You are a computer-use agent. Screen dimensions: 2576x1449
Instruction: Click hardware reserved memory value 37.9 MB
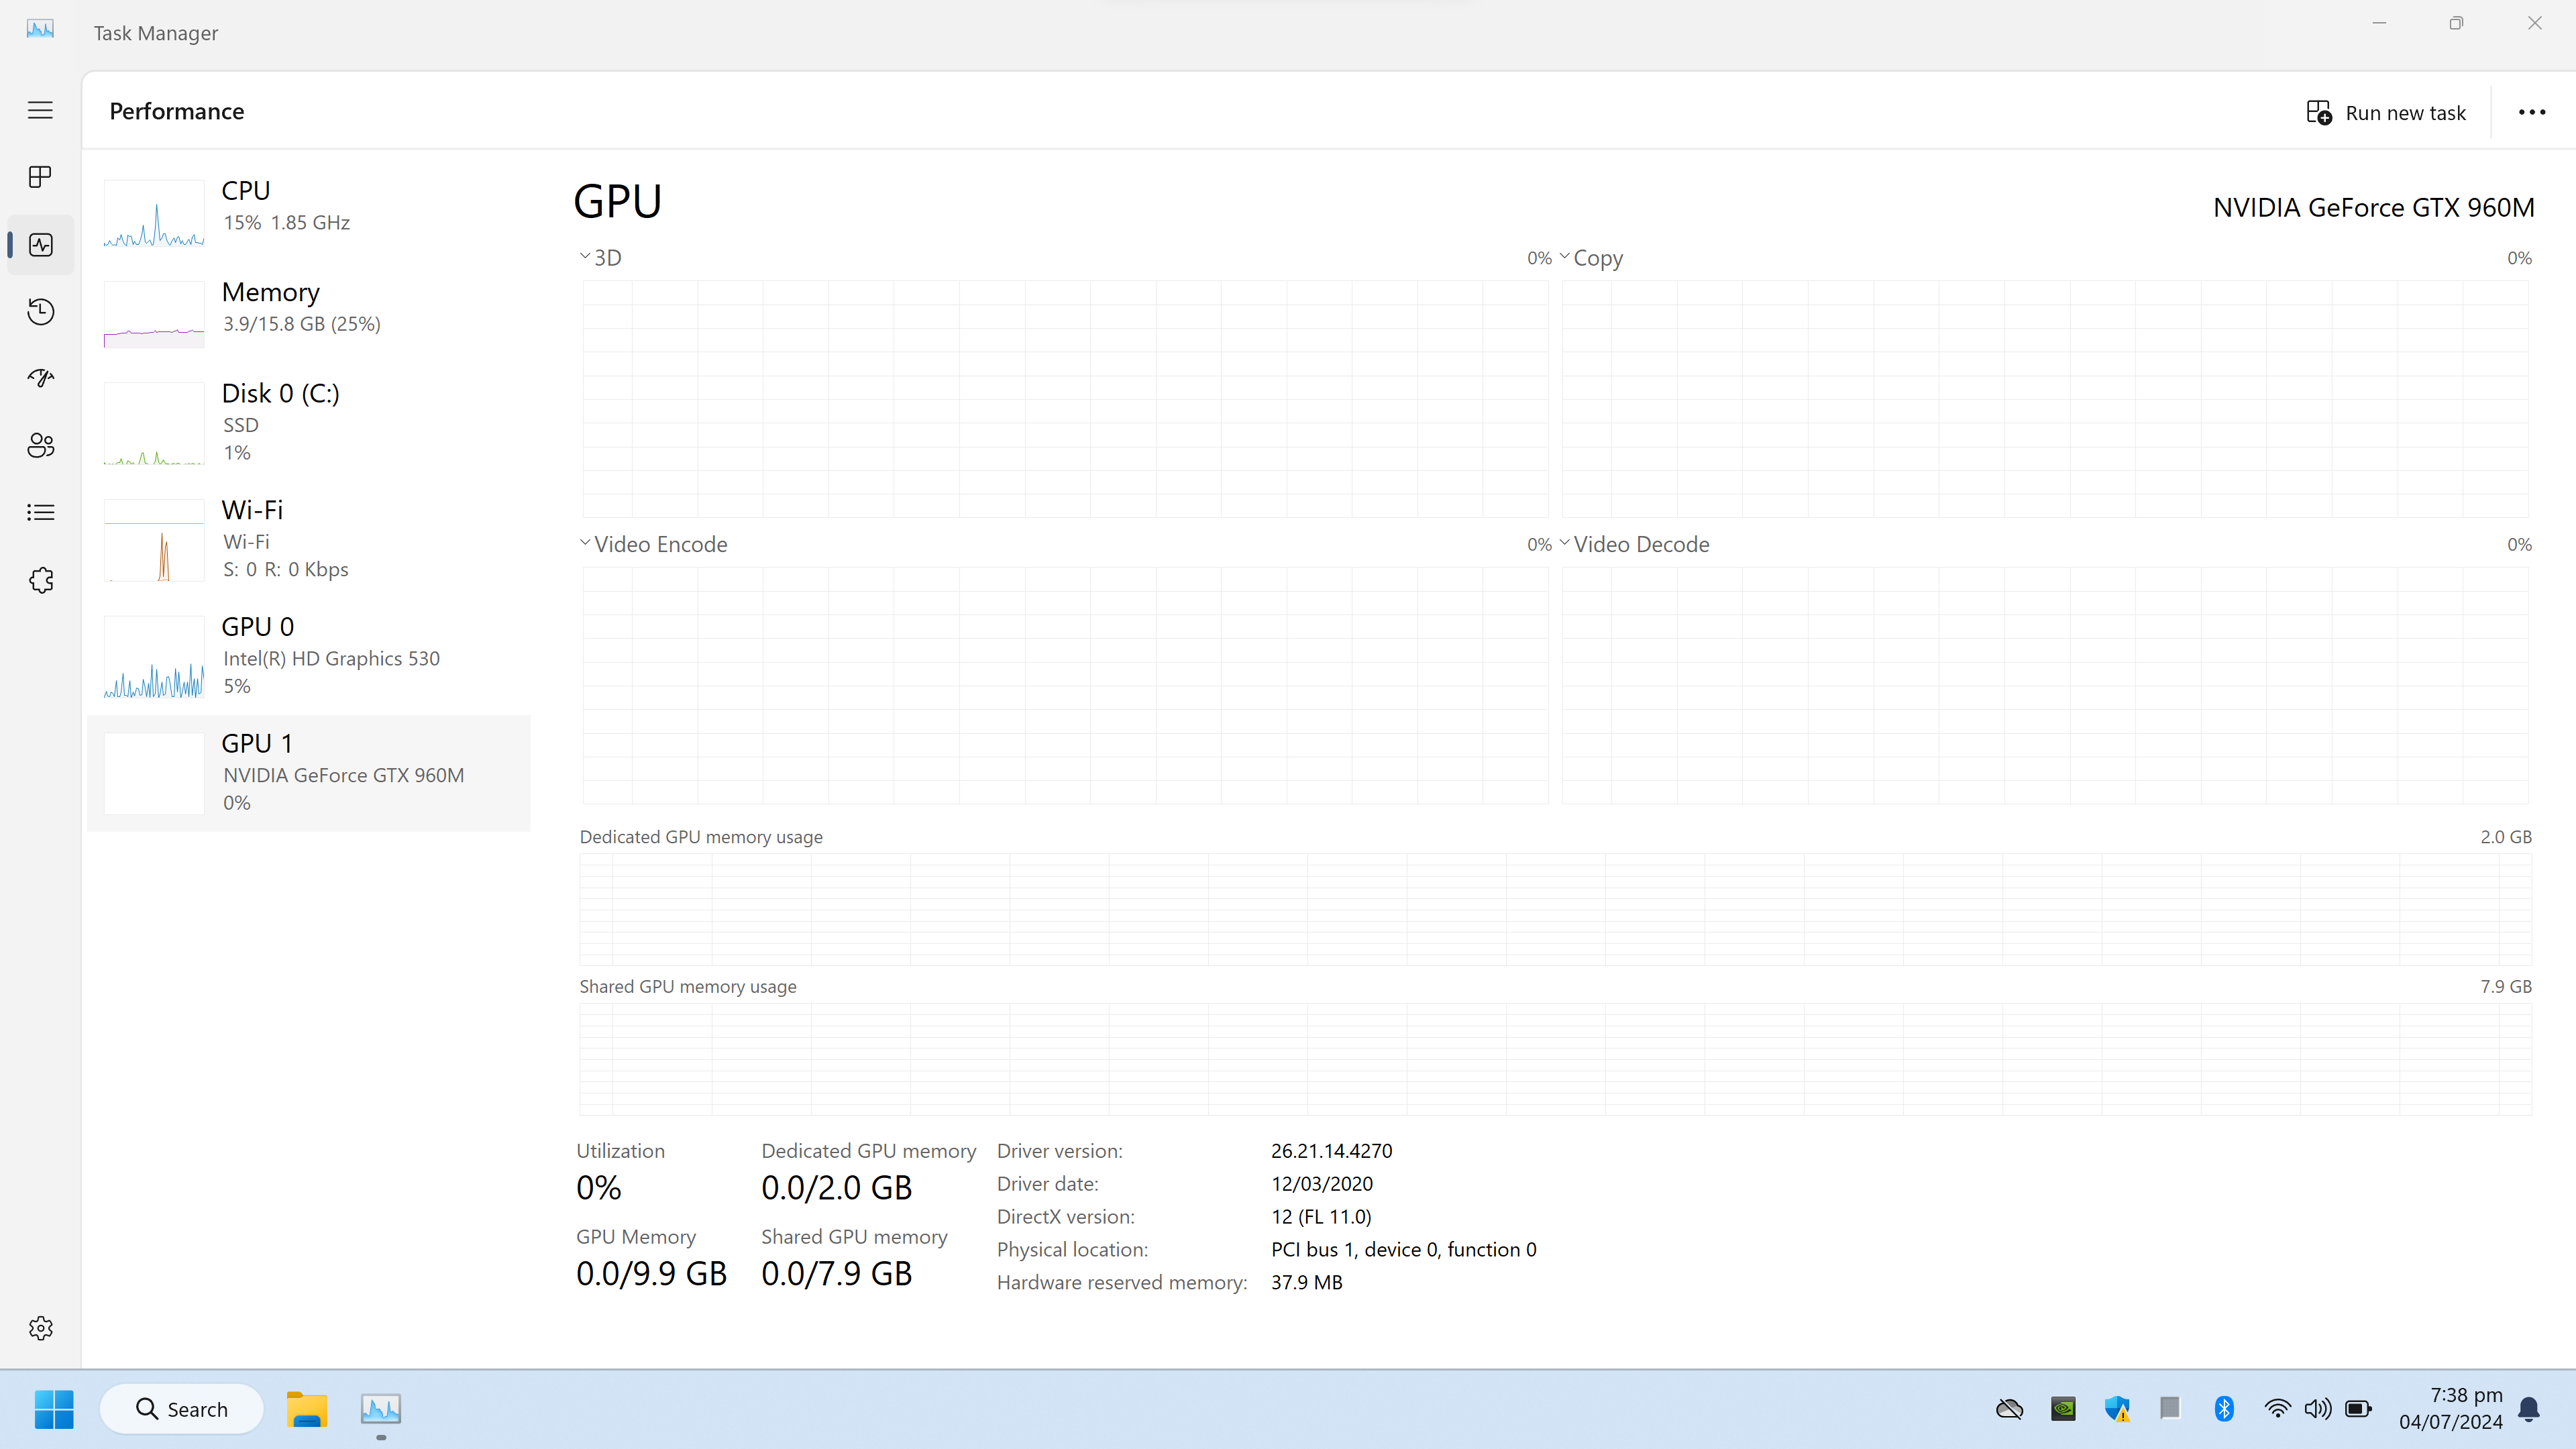click(1306, 1283)
